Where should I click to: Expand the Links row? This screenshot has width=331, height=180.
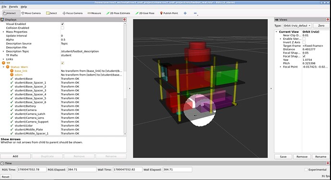(3, 59)
